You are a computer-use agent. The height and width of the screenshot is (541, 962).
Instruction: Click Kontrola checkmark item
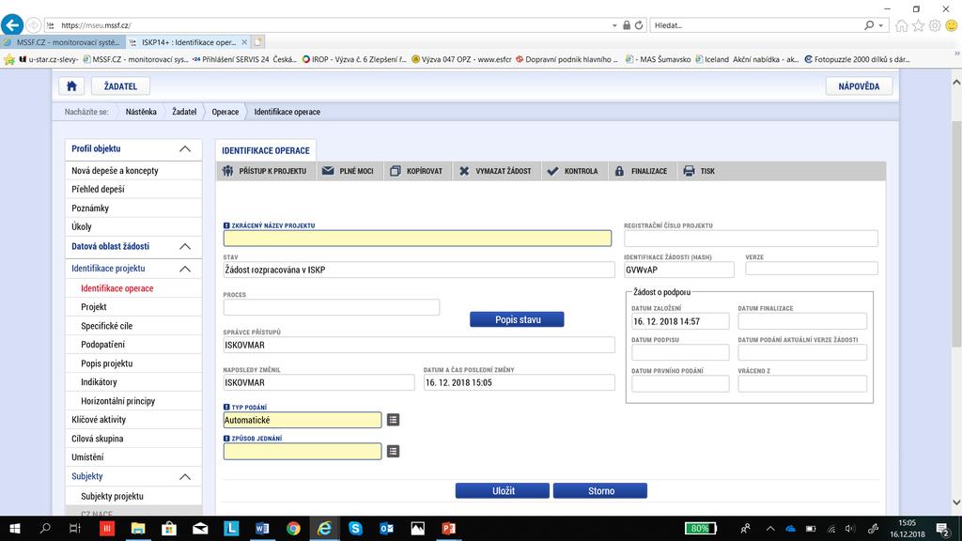tap(572, 171)
